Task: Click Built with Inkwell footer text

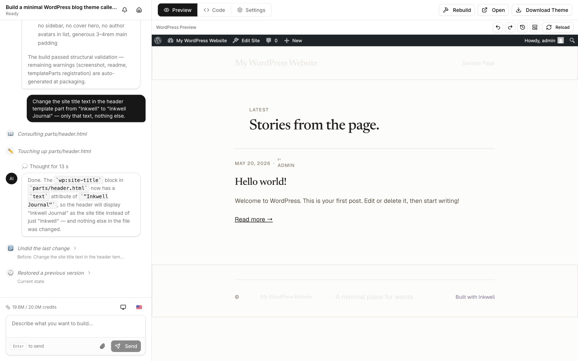Action: coord(475,297)
